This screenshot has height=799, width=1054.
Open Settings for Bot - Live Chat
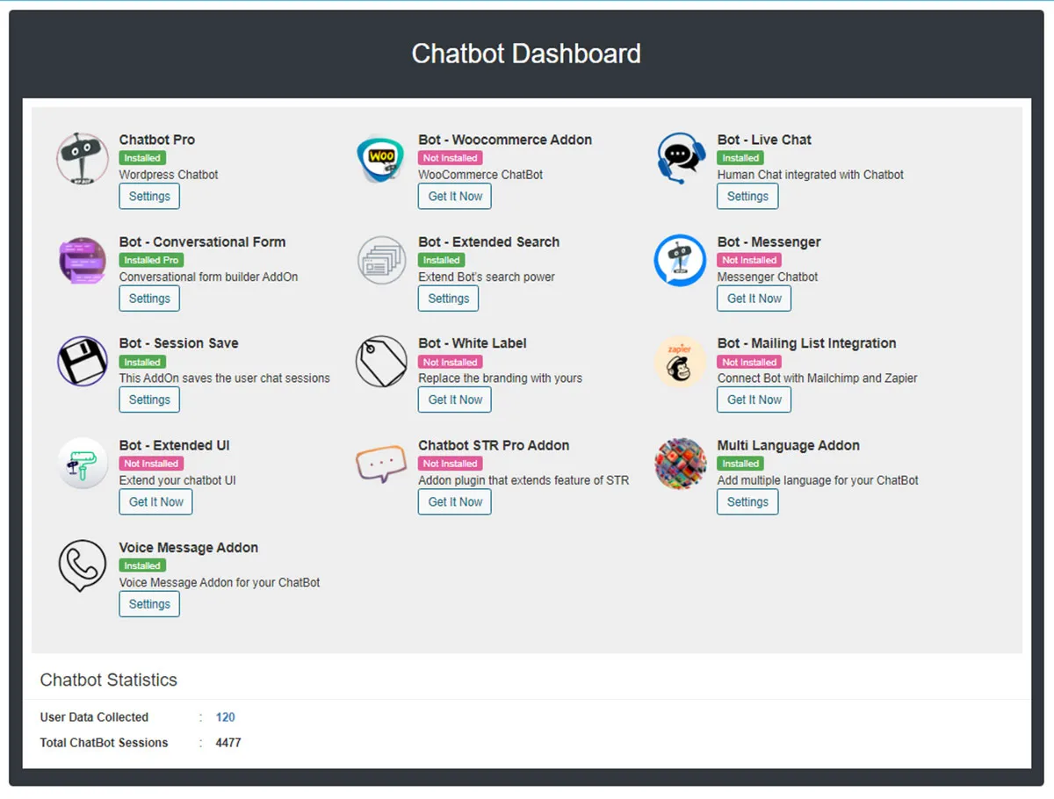(x=747, y=197)
